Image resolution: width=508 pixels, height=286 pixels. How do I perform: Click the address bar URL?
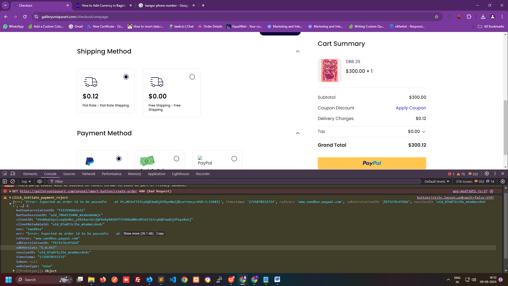pos(75,17)
